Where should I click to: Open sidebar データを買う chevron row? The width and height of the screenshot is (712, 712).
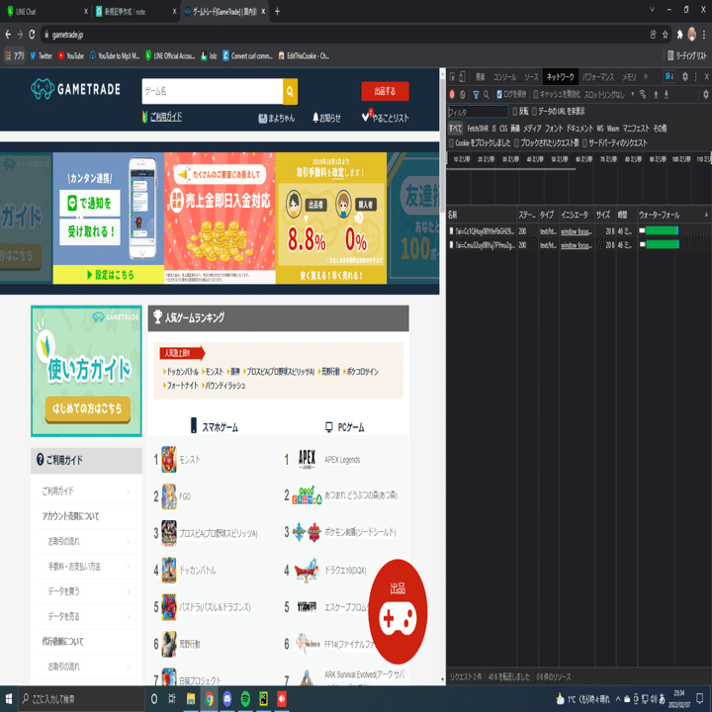86,591
